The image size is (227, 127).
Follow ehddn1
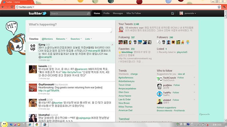point(176,100)
